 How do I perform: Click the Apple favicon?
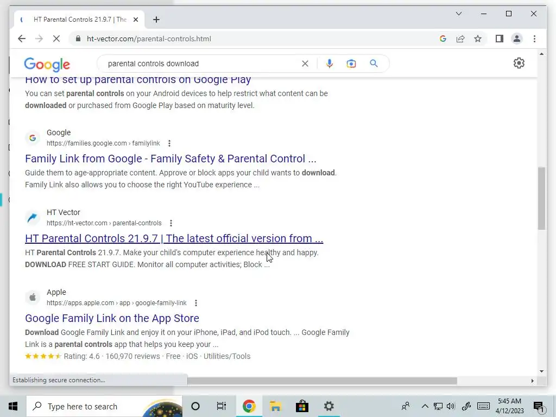(32, 297)
